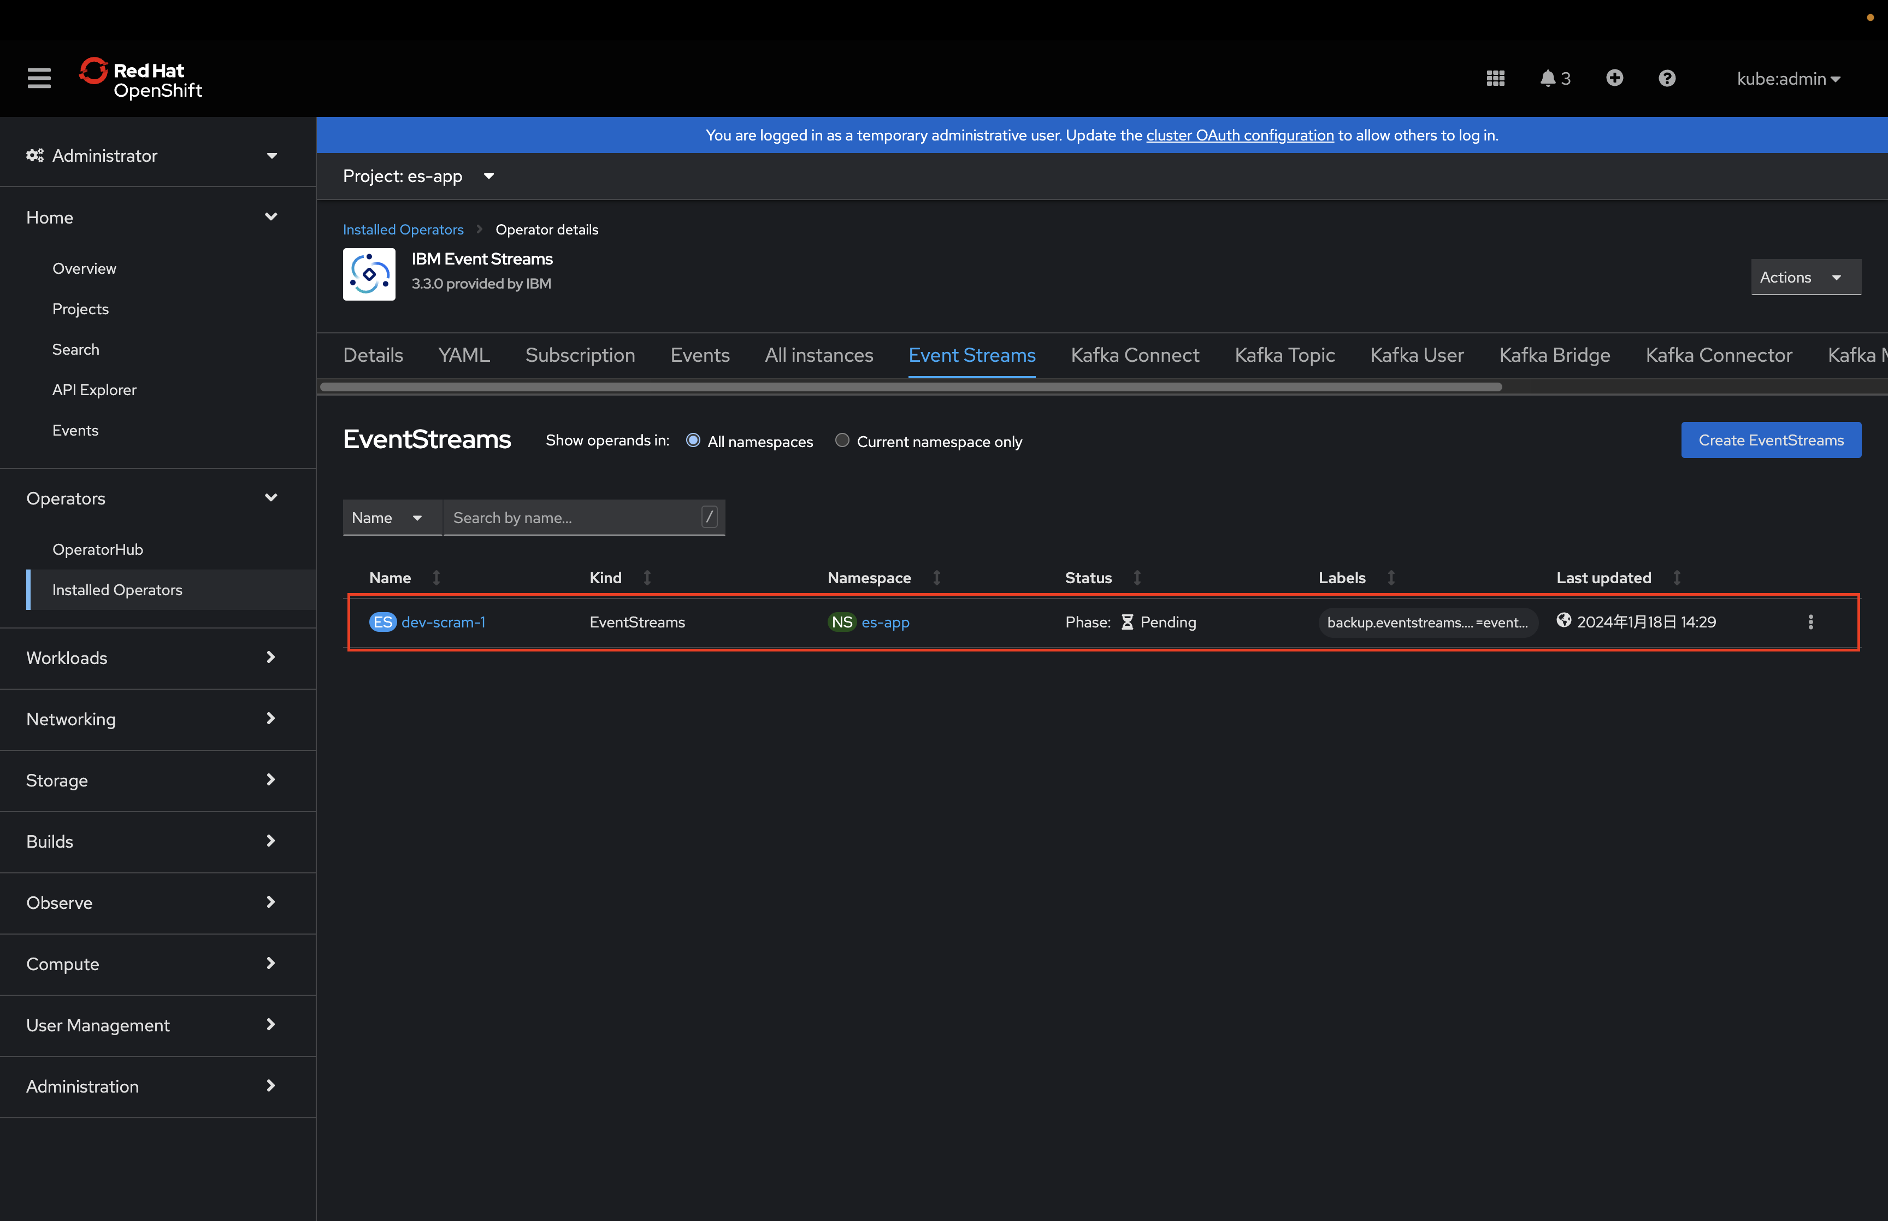The height and width of the screenshot is (1221, 1888).
Task: Open the Project es-app dropdown
Action: (418, 176)
